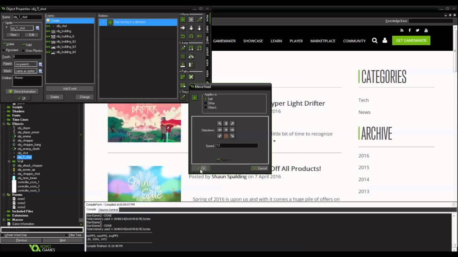458x257 pixels.
Task: Select the Jump to Position action icon
Action: (x=183, y=48)
